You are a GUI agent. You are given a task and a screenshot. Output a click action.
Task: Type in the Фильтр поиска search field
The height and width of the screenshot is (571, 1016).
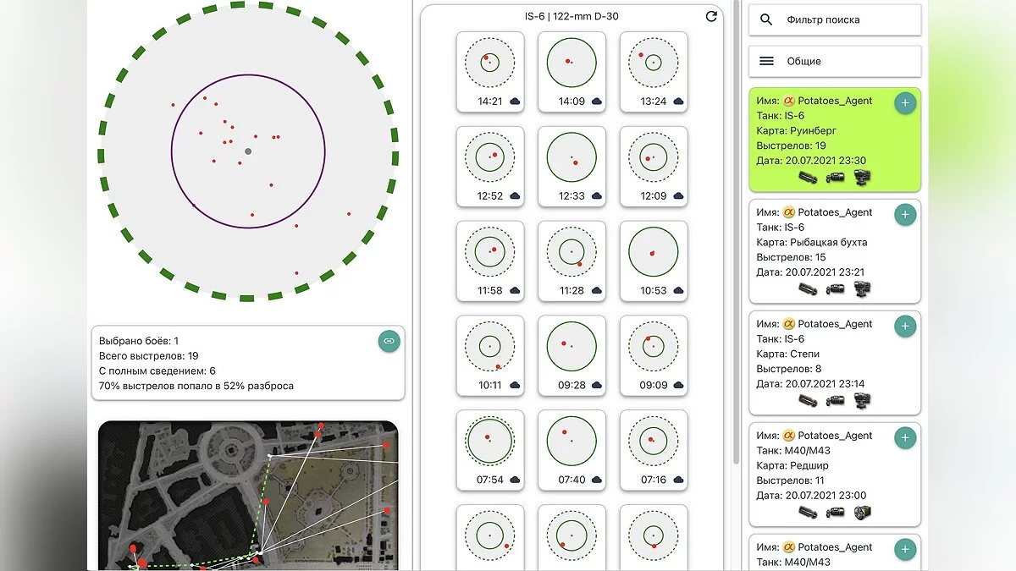click(x=847, y=19)
